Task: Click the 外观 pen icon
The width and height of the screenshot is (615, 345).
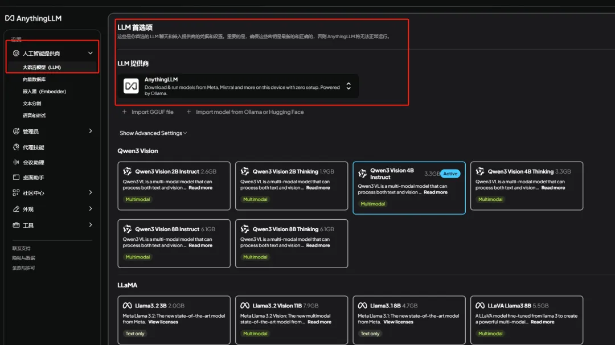Action: point(16,209)
